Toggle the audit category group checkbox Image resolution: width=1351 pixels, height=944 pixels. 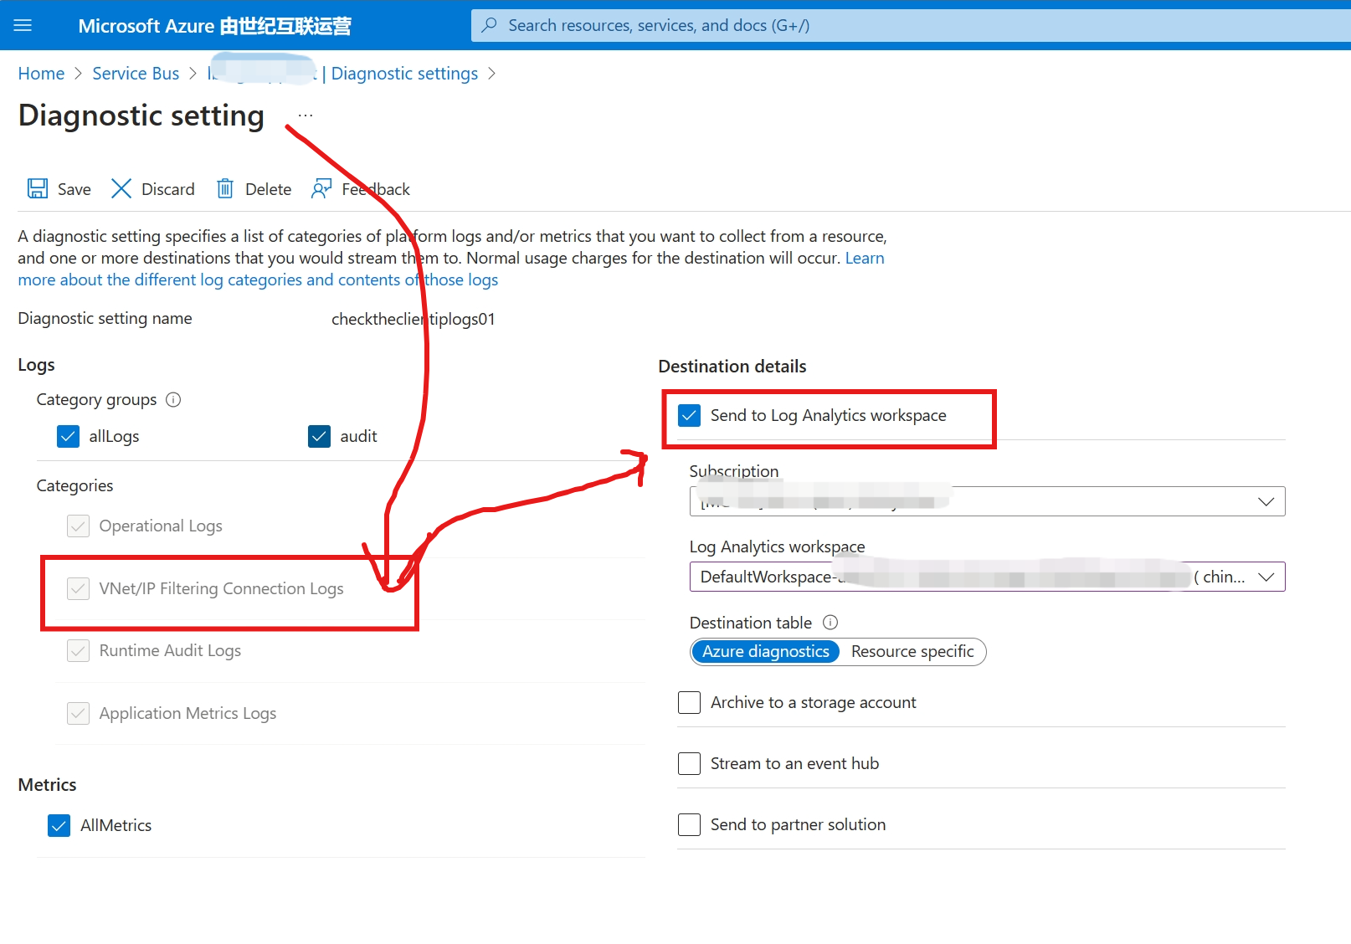[319, 436]
